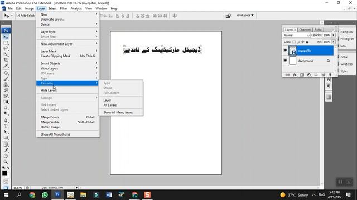Select the Lasso tool
Screen dimensions: 357x200
click(x=6, y=48)
